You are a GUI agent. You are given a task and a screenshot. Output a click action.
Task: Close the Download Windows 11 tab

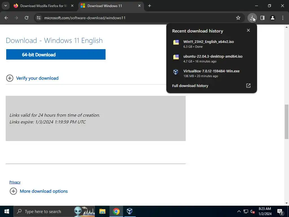[x=139, y=6]
